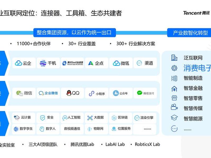Click the 整合集团资源，以云作为统一出口 banner
The image size is (211, 158).
[75, 32]
